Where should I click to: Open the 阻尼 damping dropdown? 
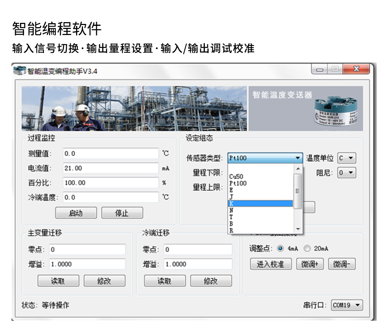tap(346, 173)
